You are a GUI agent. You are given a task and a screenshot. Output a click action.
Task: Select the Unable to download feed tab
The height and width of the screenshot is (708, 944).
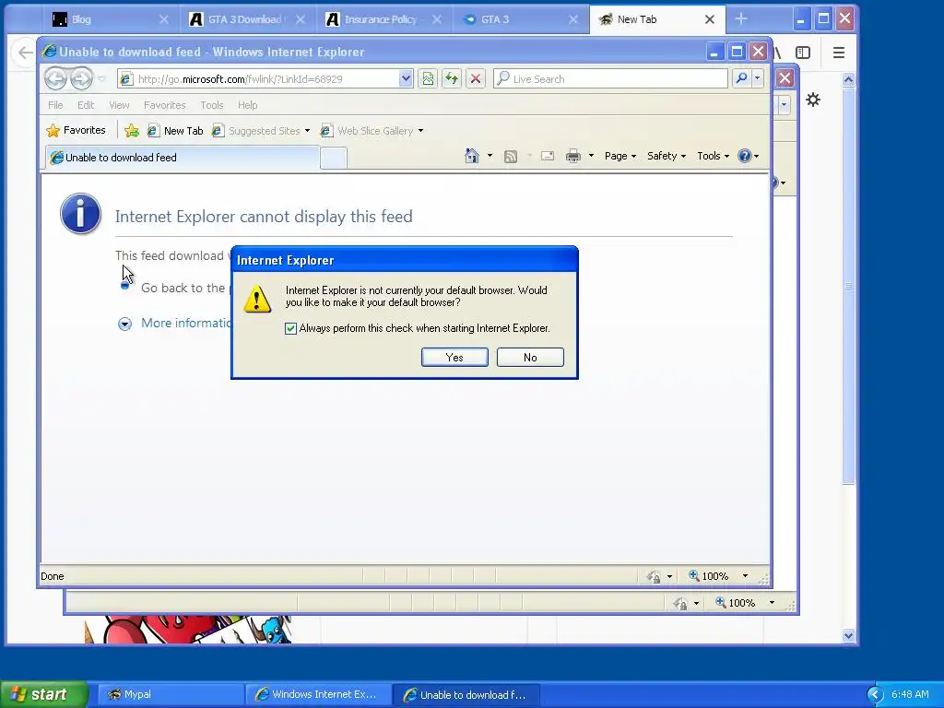coord(183,158)
